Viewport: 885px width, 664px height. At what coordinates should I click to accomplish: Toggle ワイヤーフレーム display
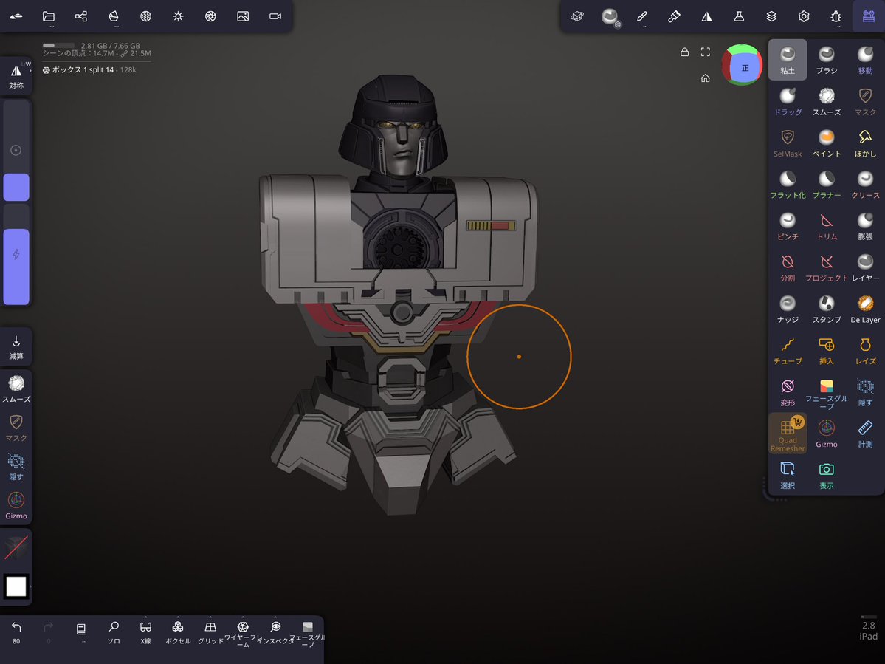coord(243,633)
